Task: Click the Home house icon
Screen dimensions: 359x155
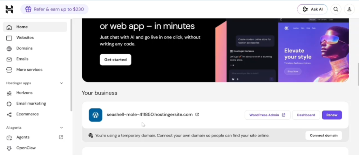Action: 9,27
